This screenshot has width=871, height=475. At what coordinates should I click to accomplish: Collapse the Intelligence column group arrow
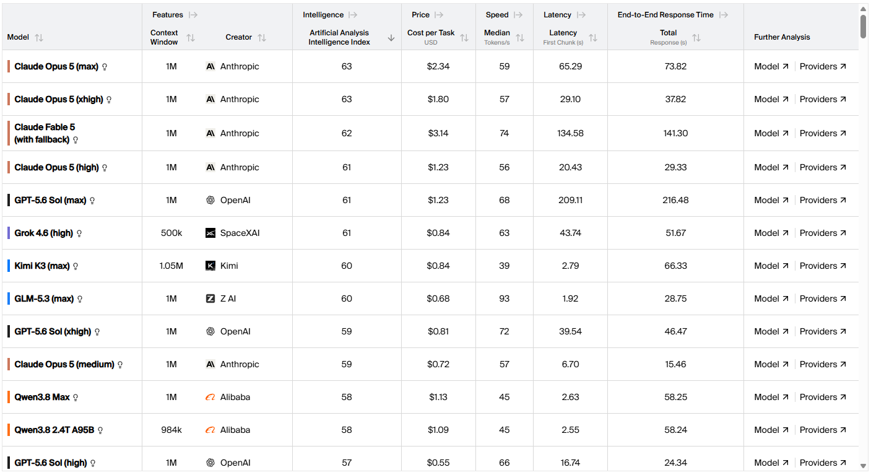(353, 15)
